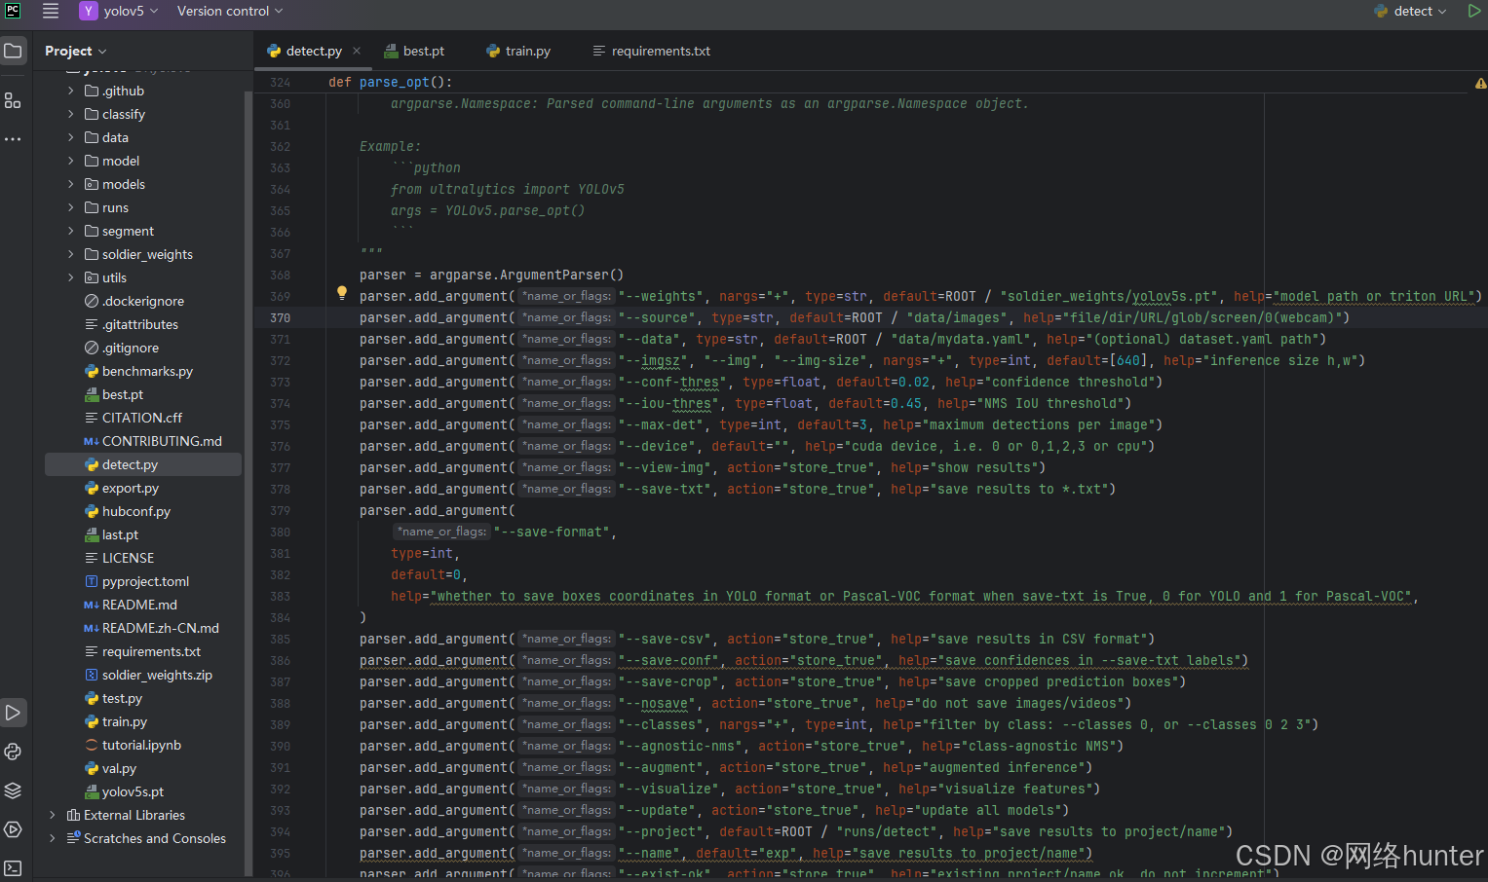Expand Scratches and Consoles node
Viewport: 1488px width, 882px height.
(52, 838)
